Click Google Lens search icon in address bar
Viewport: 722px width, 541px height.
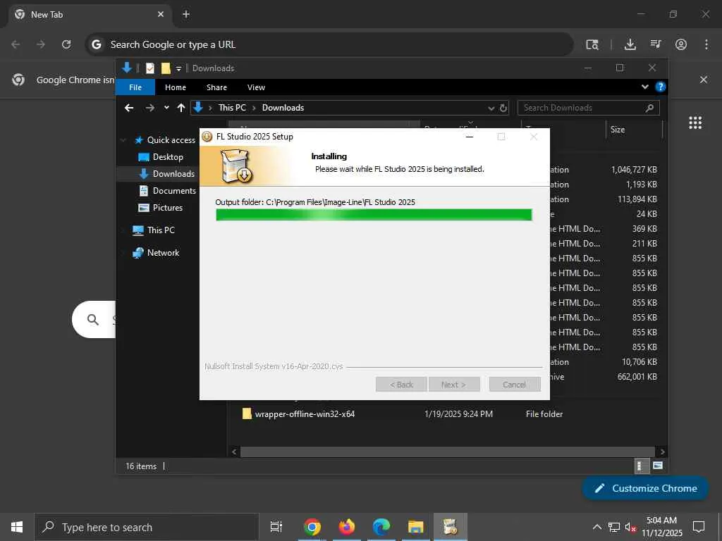[592, 44]
